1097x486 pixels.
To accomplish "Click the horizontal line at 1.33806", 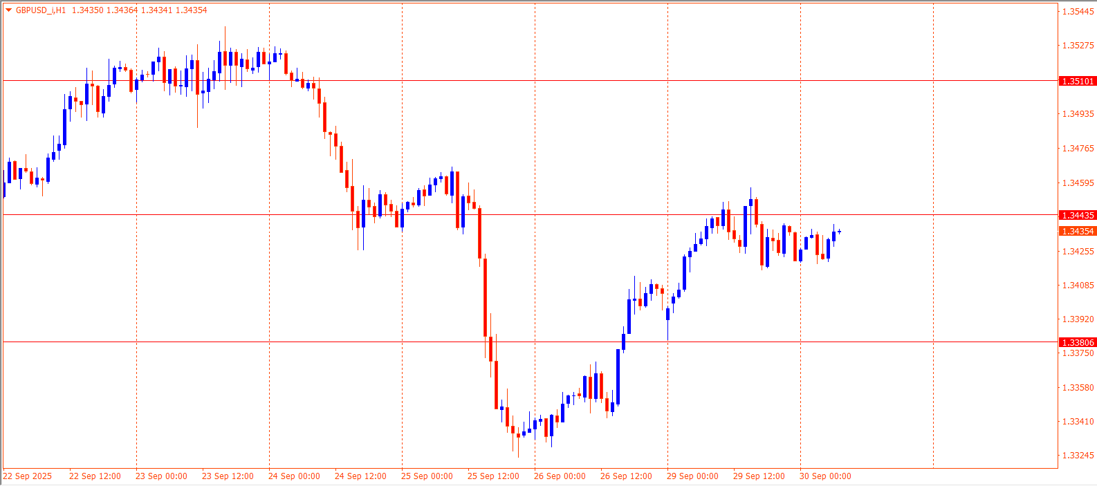I will pyautogui.click(x=277, y=342).
